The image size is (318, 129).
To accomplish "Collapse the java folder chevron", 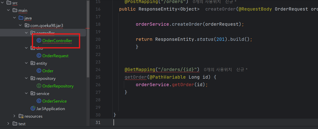I will 14,18.
